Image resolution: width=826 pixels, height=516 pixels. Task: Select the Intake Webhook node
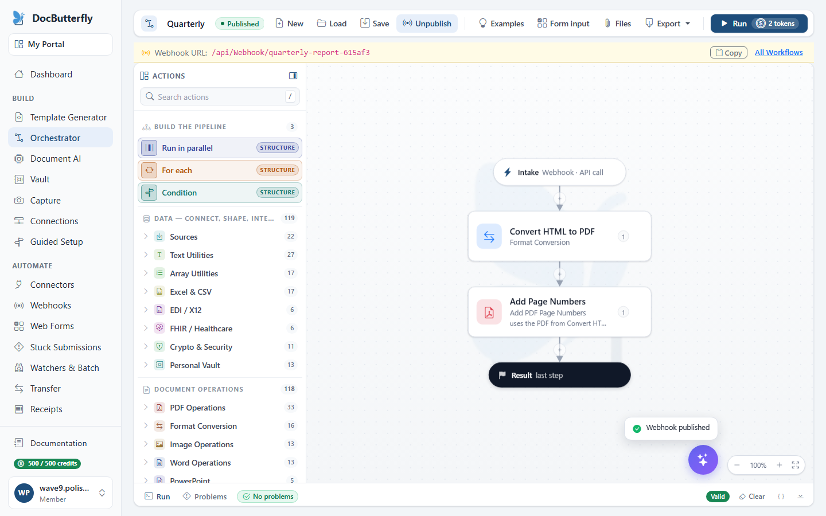pyautogui.click(x=560, y=172)
